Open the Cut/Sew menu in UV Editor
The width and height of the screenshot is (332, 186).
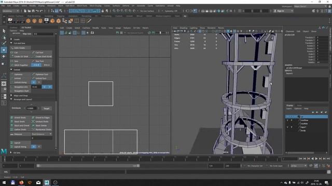point(86,28)
